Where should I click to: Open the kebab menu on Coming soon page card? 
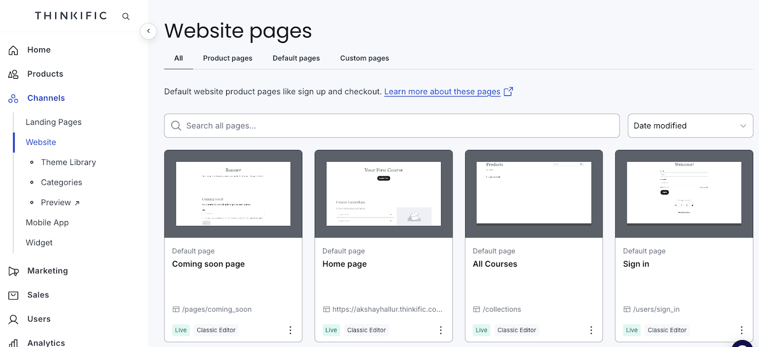290,330
